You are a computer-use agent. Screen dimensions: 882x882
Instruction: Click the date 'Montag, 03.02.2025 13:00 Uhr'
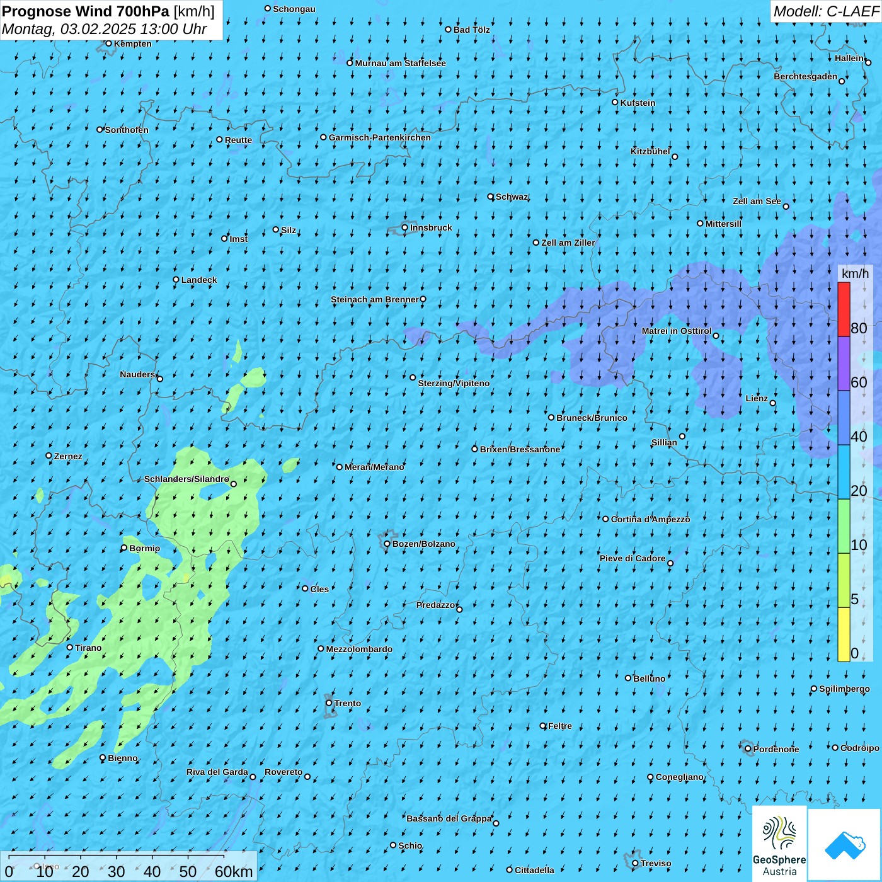point(105,29)
